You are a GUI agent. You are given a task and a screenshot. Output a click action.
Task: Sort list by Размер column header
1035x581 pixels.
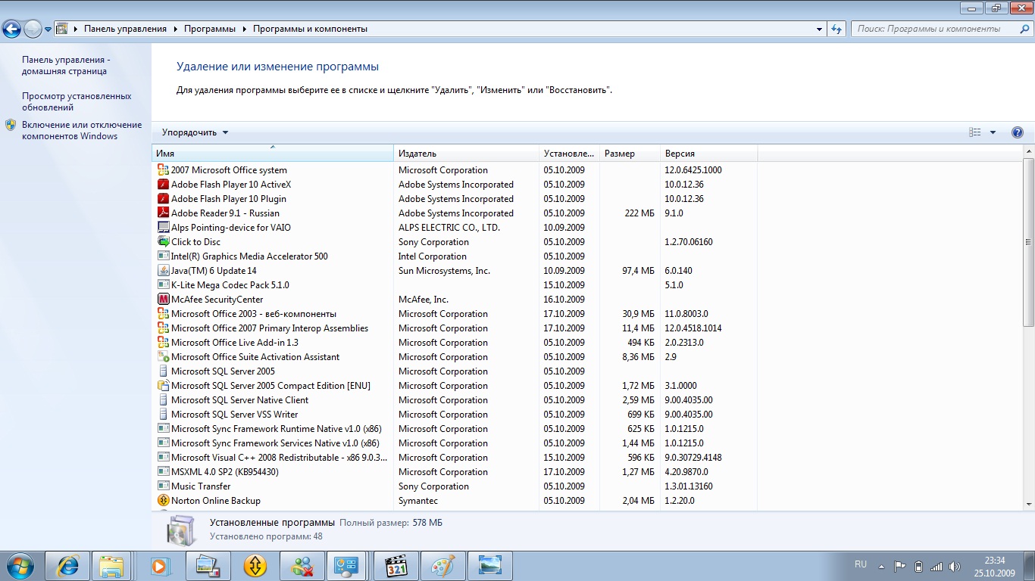pyautogui.click(x=630, y=154)
